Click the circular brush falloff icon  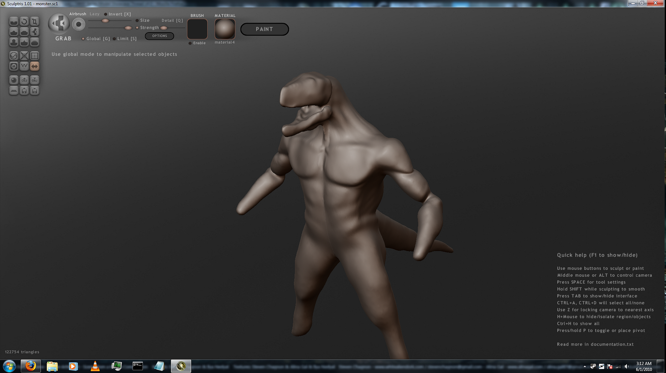[79, 24]
